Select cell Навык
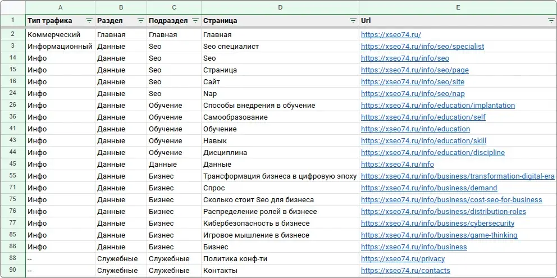 (x=280, y=141)
